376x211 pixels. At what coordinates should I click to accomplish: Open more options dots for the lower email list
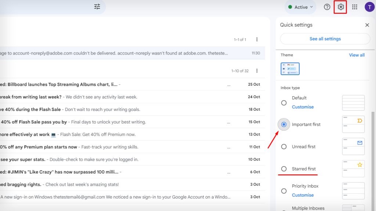click(x=256, y=71)
